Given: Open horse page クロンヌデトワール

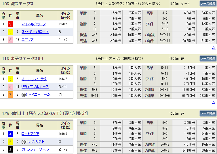Looking at the screenshot, I should (35, 149).
